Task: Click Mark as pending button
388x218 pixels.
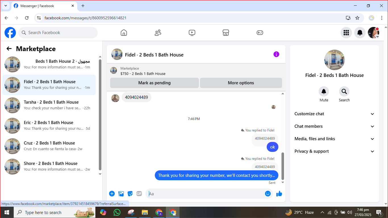Action: [155, 83]
